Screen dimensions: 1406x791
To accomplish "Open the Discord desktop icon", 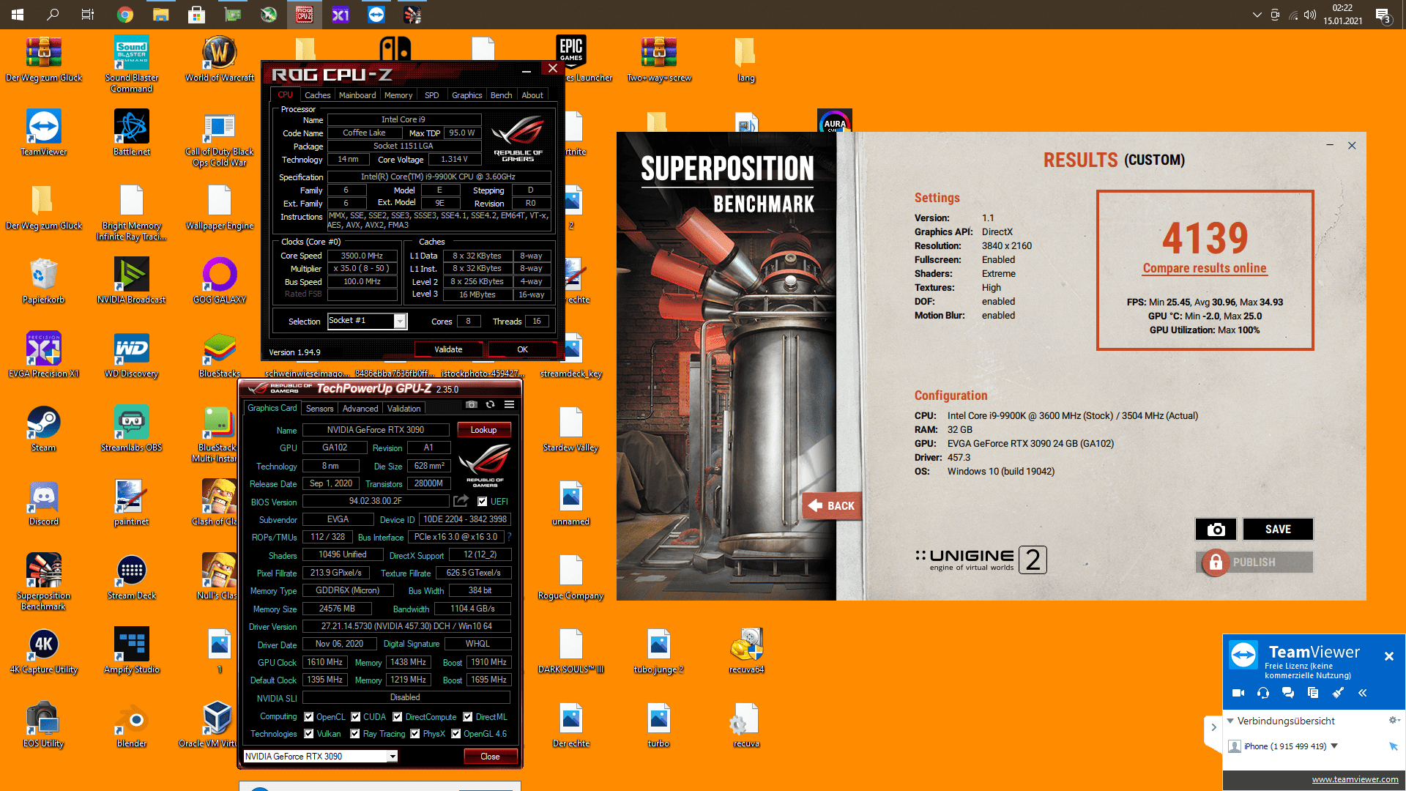I will 43,503.
